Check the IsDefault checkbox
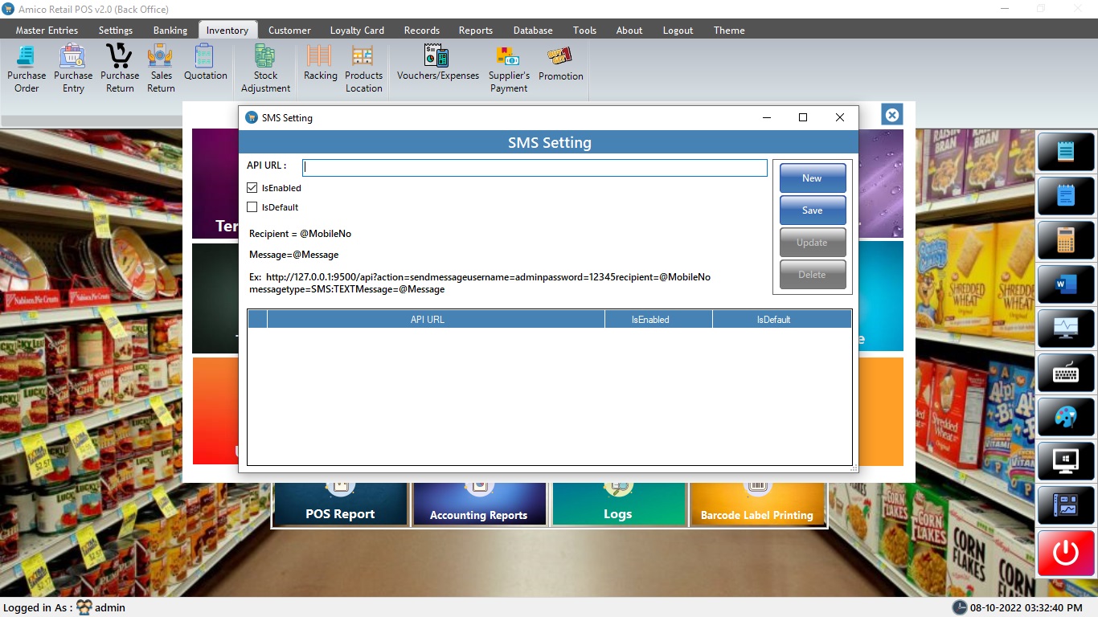Viewport: 1098px width, 617px height. click(x=252, y=207)
